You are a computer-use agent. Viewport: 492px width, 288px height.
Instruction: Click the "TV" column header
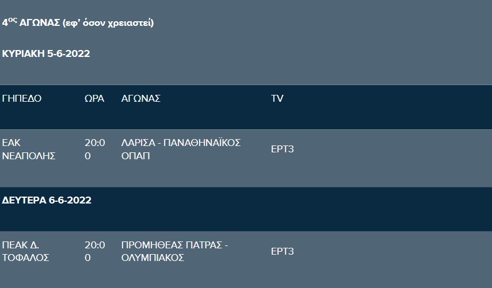coord(277,98)
